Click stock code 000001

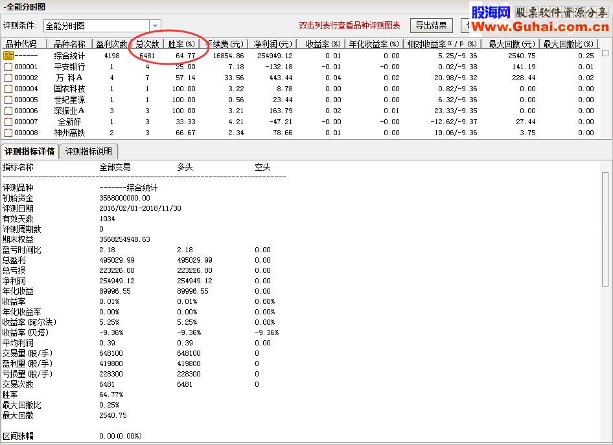(26, 67)
